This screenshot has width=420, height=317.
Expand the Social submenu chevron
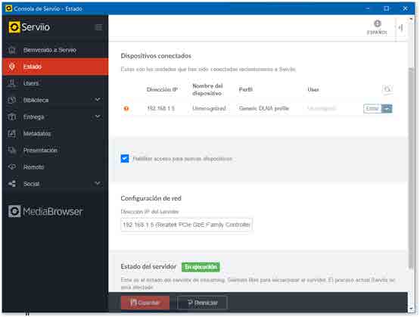(98, 183)
